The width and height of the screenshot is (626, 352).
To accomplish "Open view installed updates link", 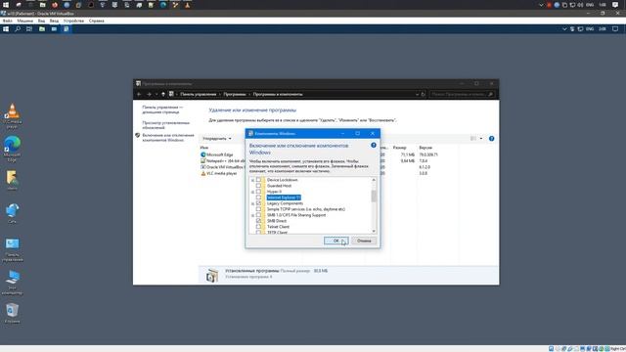I will [x=165, y=125].
